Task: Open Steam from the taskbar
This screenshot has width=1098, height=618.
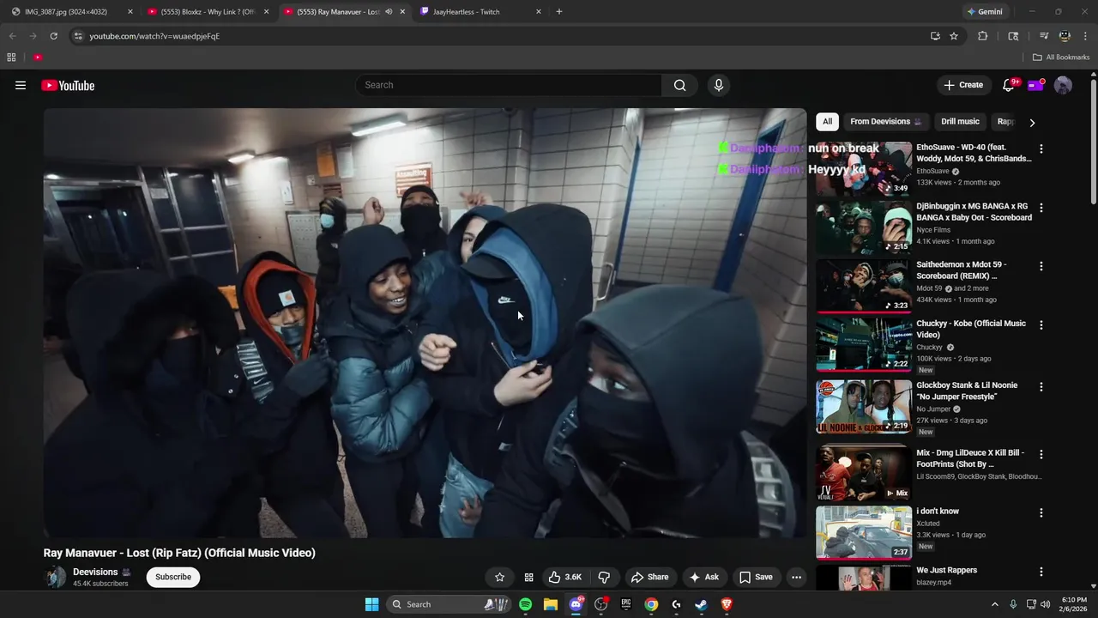Action: coord(701,604)
